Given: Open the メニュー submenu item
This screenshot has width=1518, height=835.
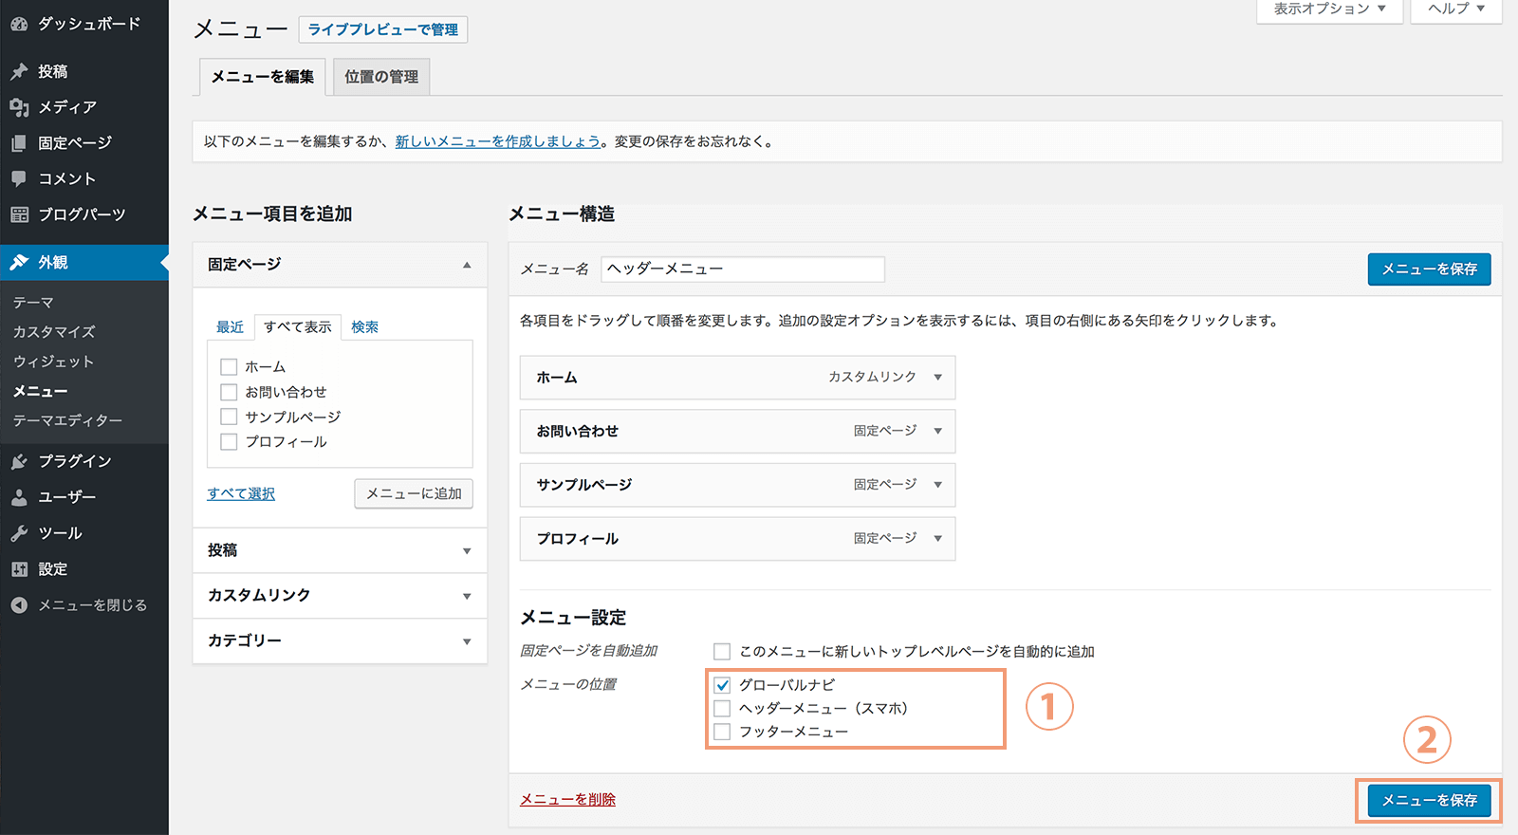Looking at the screenshot, I should [x=40, y=391].
